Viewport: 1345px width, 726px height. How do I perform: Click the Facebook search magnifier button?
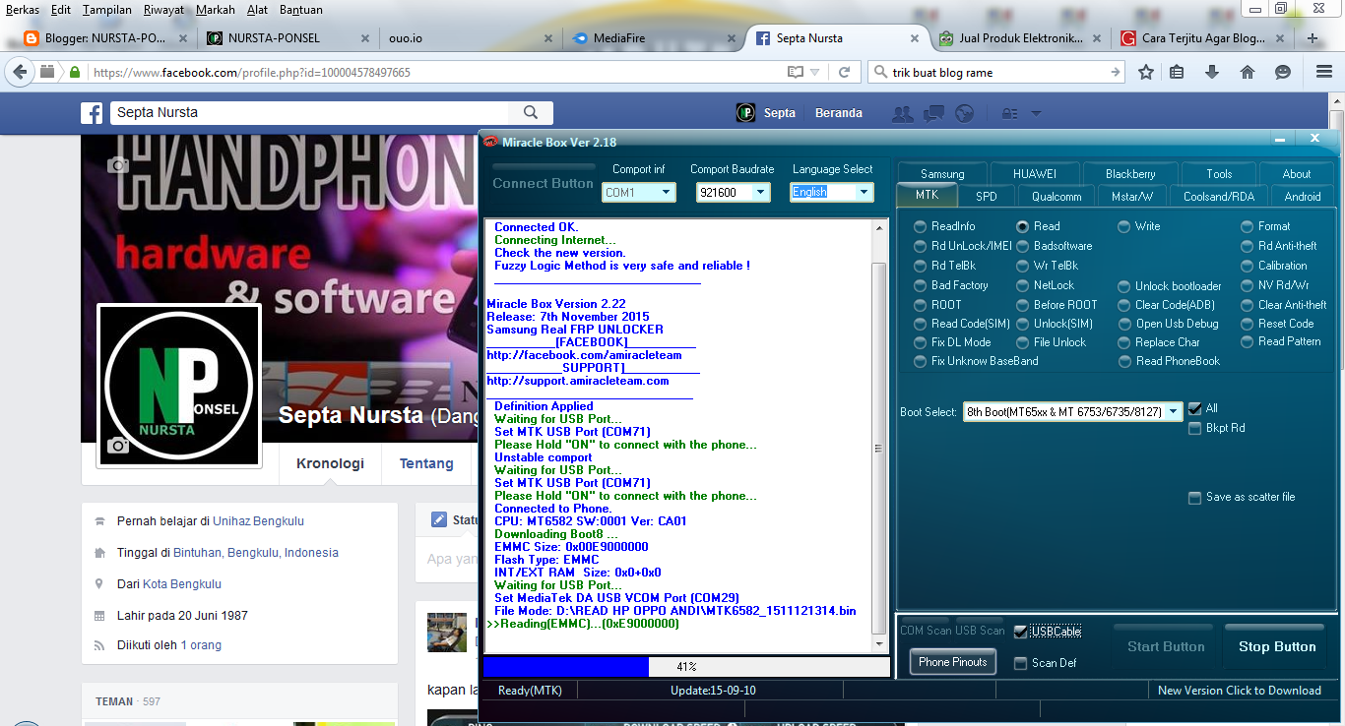click(x=531, y=113)
